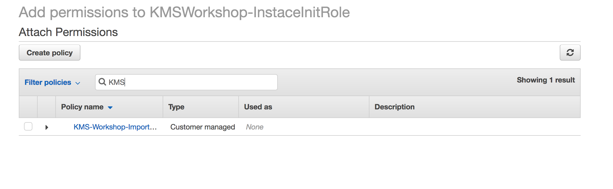This screenshot has width=613, height=189.
Task: Select the Used as column header
Action: [x=258, y=107]
